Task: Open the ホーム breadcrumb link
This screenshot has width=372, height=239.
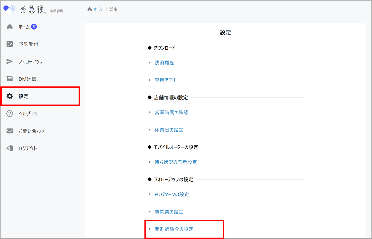Action: click(x=98, y=9)
